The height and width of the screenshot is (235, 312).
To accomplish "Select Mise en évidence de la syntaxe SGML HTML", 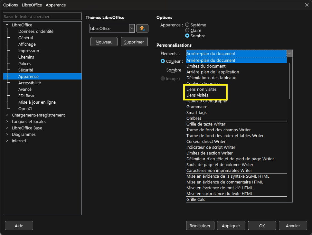I will (x=236, y=176).
